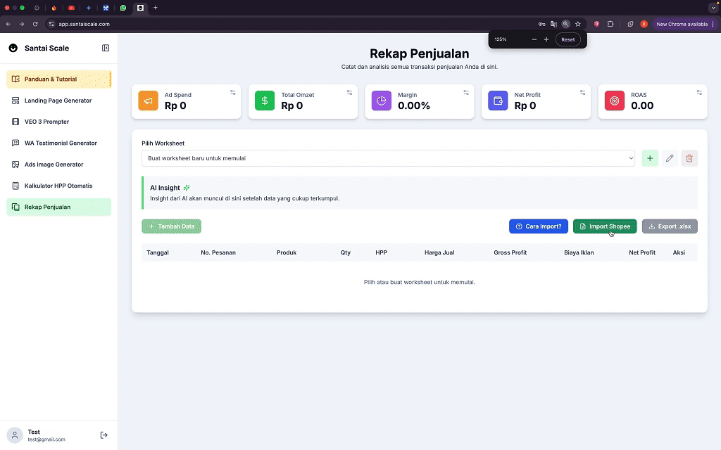This screenshot has height=450, width=721.
Task: Edit the worksheet using the pencil icon
Action: [x=669, y=158]
